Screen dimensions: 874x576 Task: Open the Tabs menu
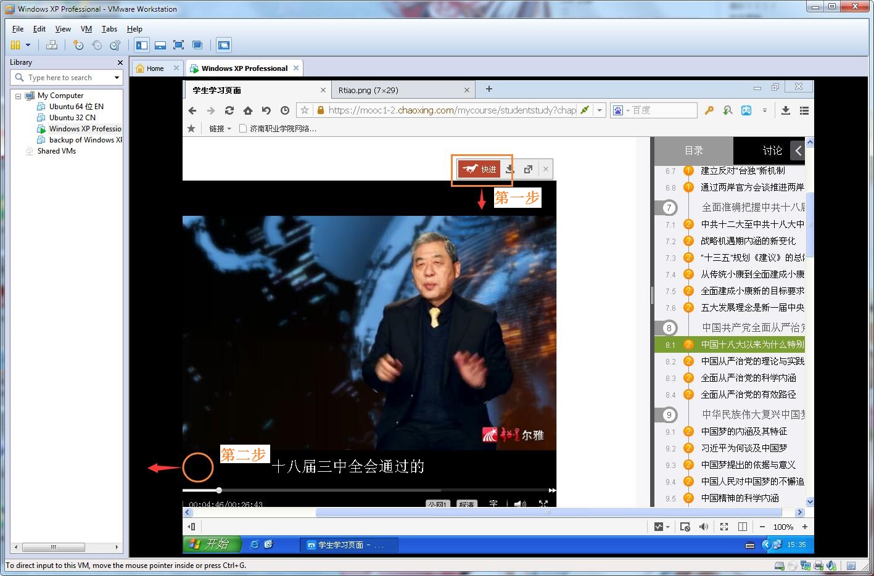pyautogui.click(x=109, y=28)
